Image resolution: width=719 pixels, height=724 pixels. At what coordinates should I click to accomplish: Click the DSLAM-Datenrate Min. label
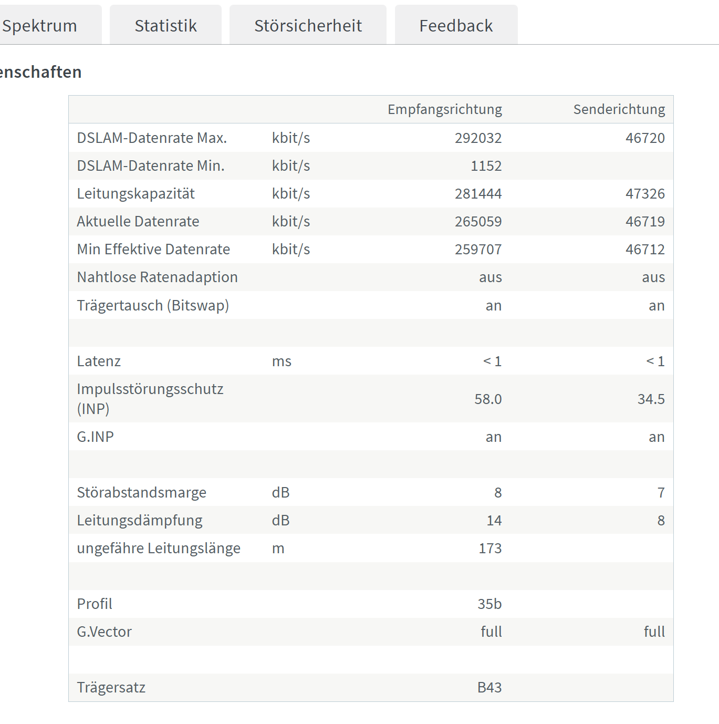[x=151, y=166]
